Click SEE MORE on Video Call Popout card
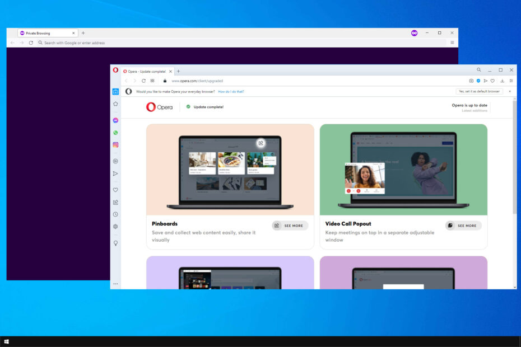 point(463,226)
